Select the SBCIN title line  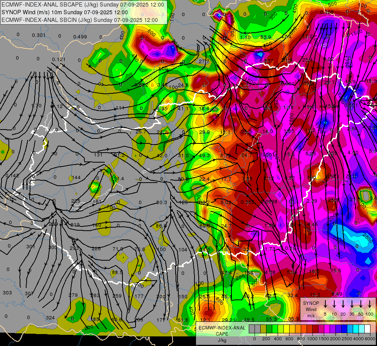(80, 20)
